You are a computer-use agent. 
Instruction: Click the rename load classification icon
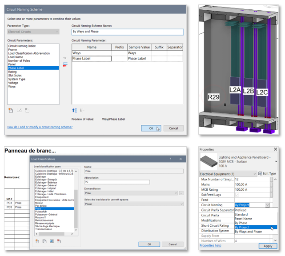click(52, 241)
